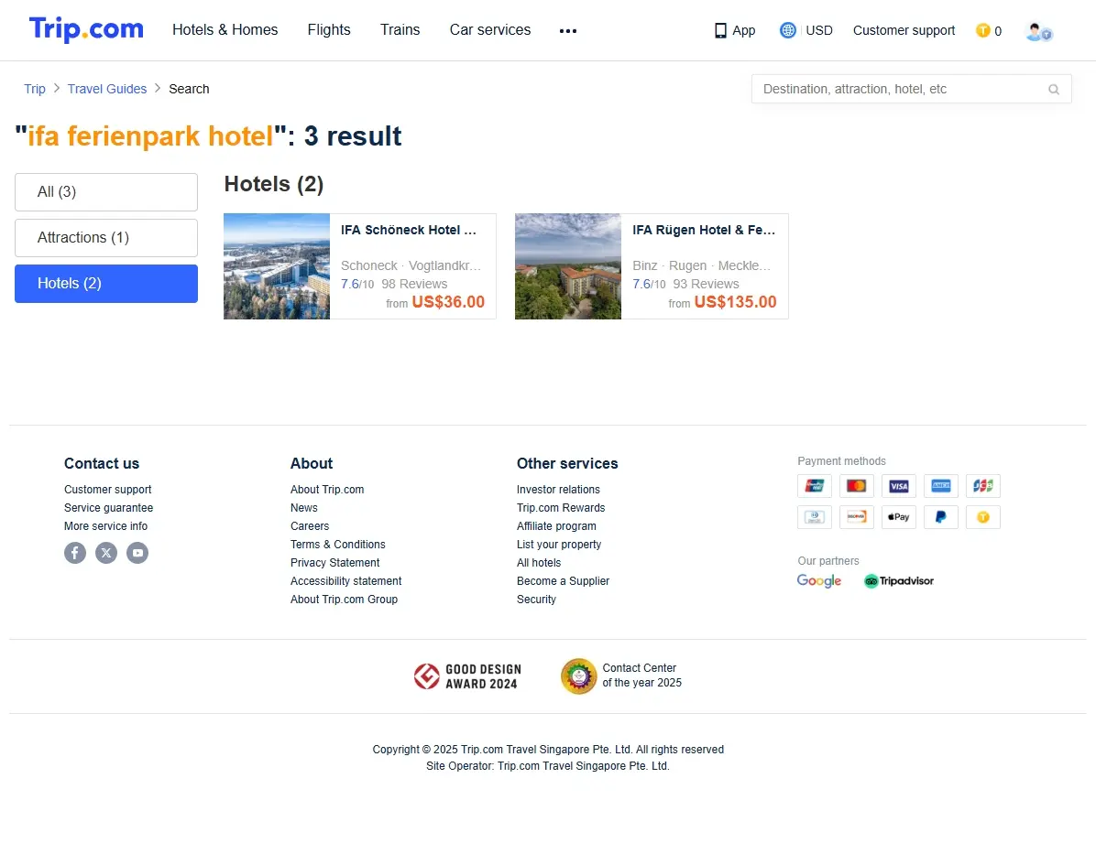Click the Mastercard payment icon
The height and width of the screenshot is (843, 1096).
pos(856,486)
